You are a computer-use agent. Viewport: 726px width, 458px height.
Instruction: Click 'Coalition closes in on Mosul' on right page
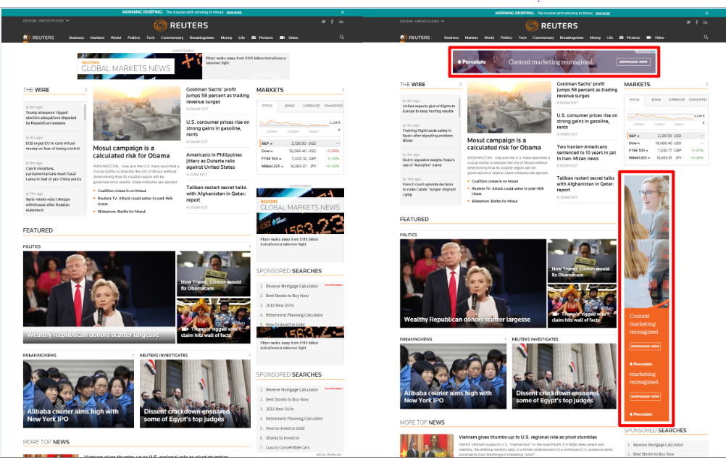[494, 181]
